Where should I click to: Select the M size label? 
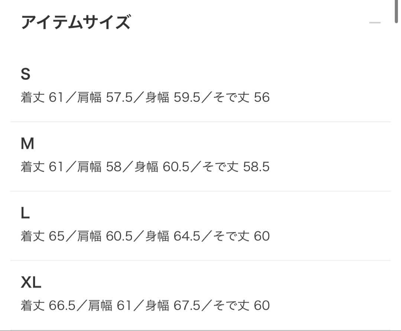27,144
